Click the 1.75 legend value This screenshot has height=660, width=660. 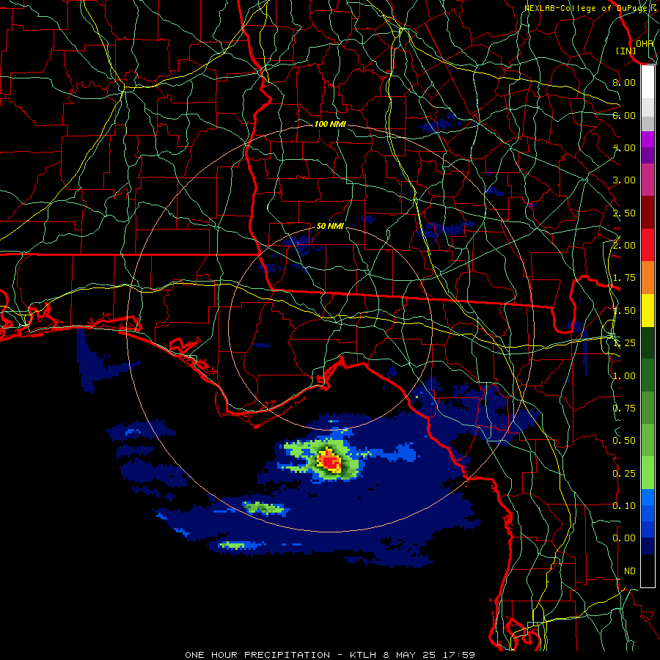pyautogui.click(x=624, y=278)
